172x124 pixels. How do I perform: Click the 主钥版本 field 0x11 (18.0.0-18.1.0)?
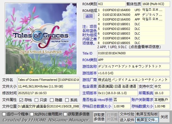coord(117,93)
